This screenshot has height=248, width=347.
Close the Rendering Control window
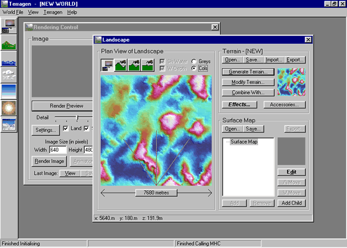215,27
